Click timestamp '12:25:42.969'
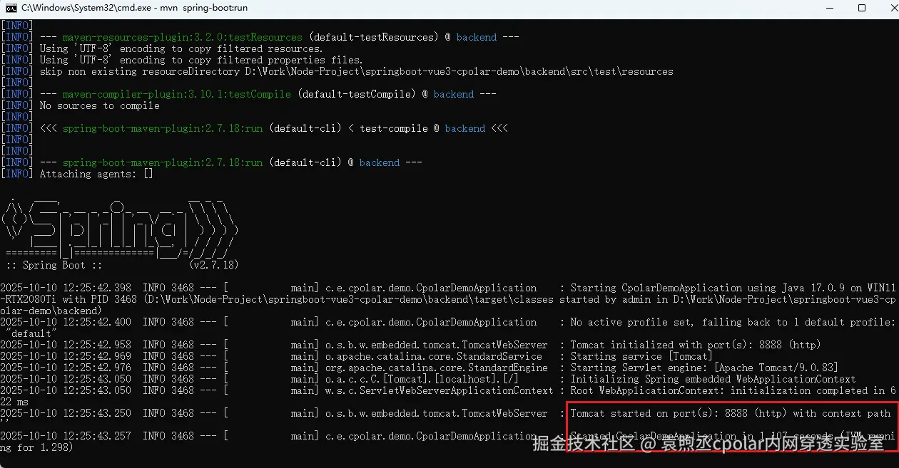The height and width of the screenshot is (468, 899). click(x=96, y=356)
